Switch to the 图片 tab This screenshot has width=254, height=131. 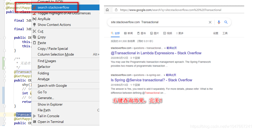(x=155, y=33)
